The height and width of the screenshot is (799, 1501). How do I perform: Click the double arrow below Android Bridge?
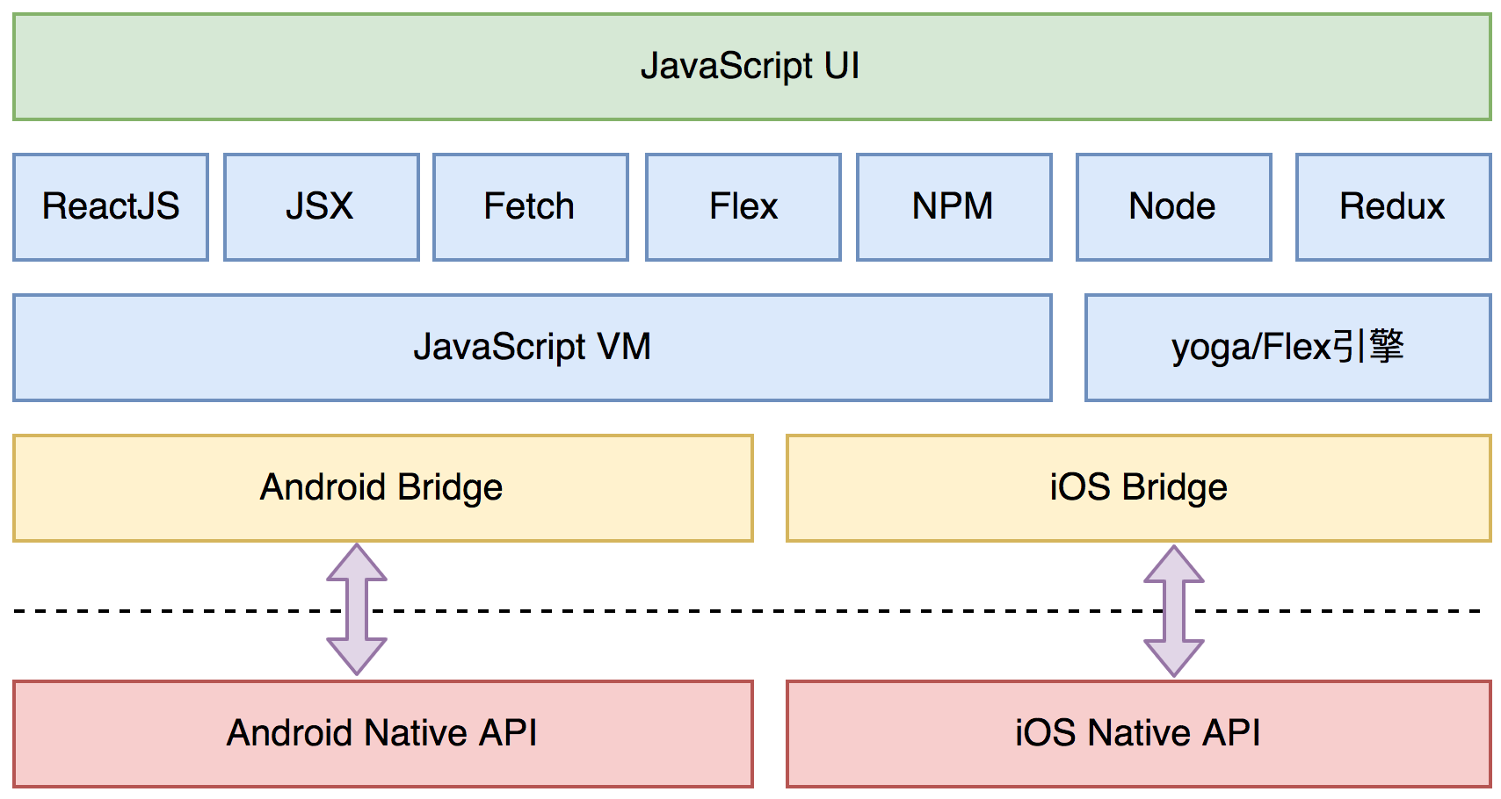357,609
